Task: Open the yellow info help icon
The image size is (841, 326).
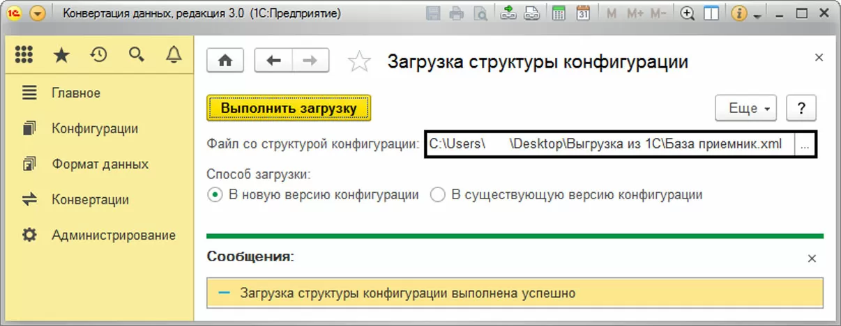Action: pyautogui.click(x=741, y=13)
